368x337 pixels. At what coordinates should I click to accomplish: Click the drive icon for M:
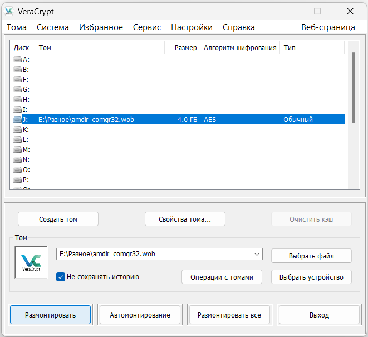(x=17, y=150)
